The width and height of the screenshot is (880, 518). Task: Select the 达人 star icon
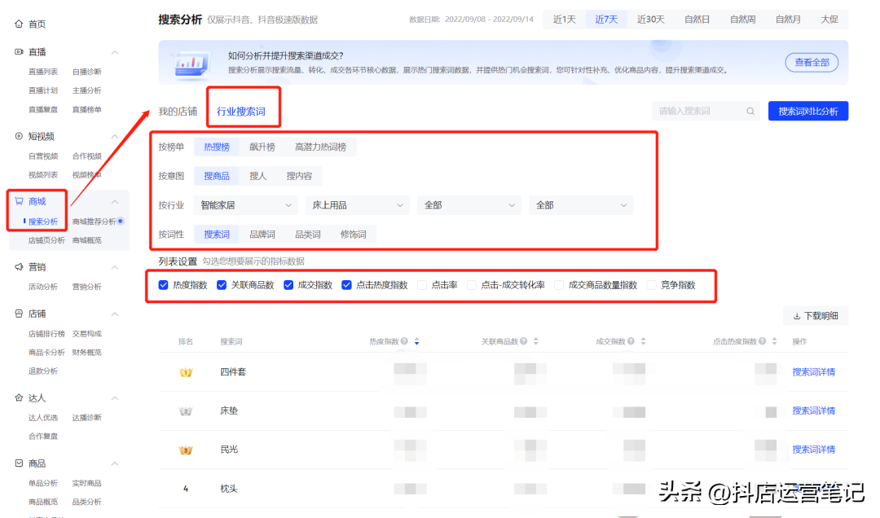[x=19, y=397]
